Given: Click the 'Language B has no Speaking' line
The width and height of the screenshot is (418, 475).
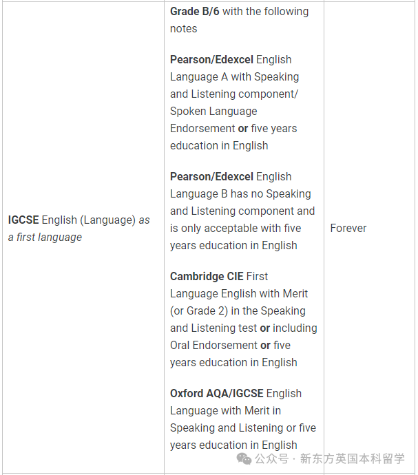Looking at the screenshot, I should click(x=240, y=193).
